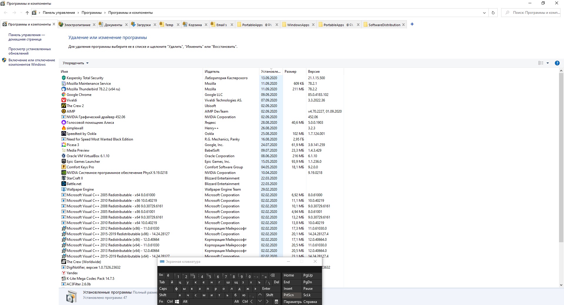Click the Mozilla Thunderbird program icon
This screenshot has width=564, height=305.
tap(63, 89)
